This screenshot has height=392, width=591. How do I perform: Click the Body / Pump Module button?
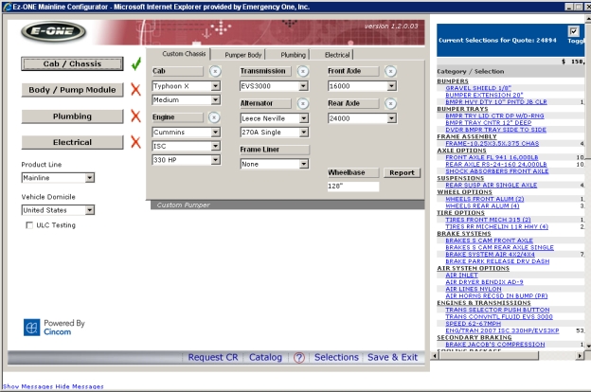[72, 90]
